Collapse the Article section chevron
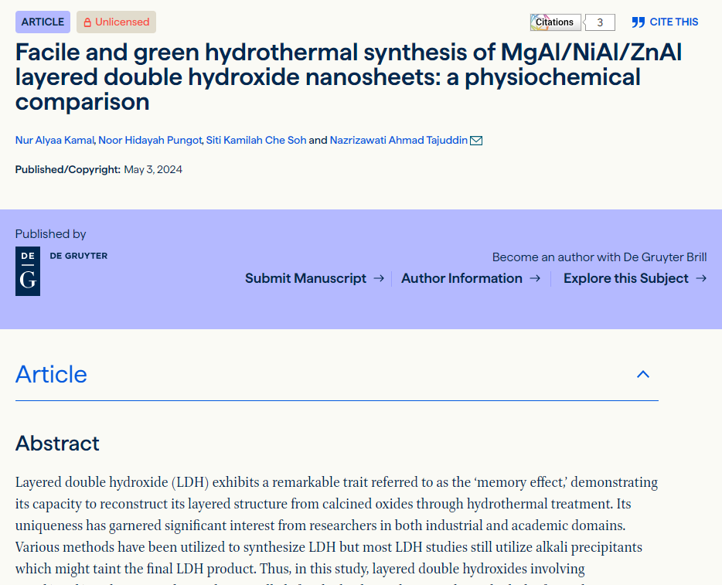 [642, 375]
